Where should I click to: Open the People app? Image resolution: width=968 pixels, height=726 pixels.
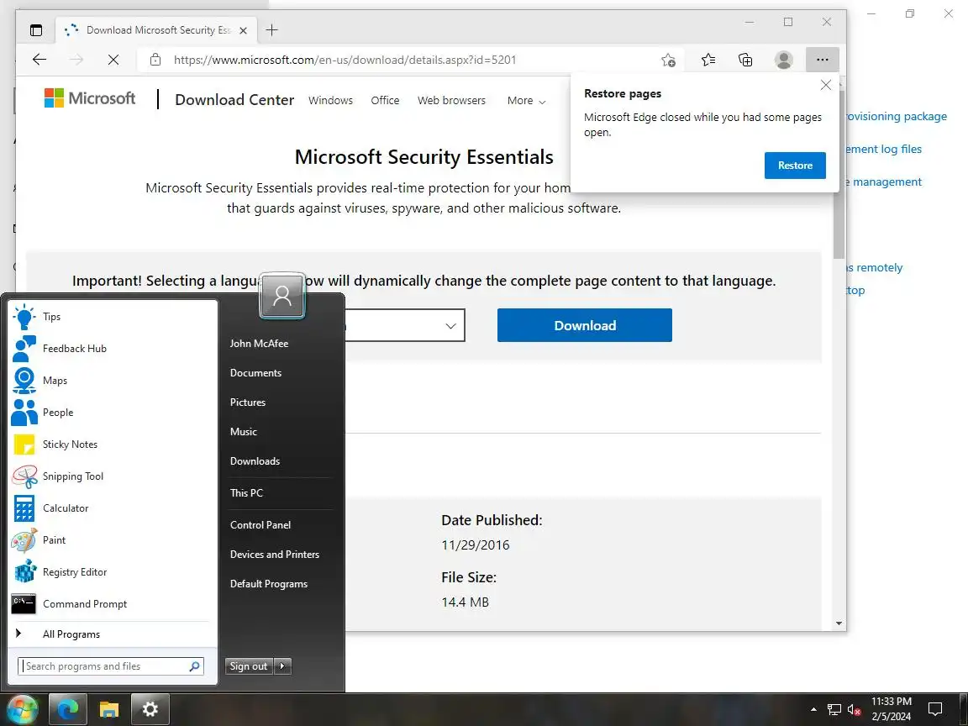pyautogui.click(x=113, y=413)
